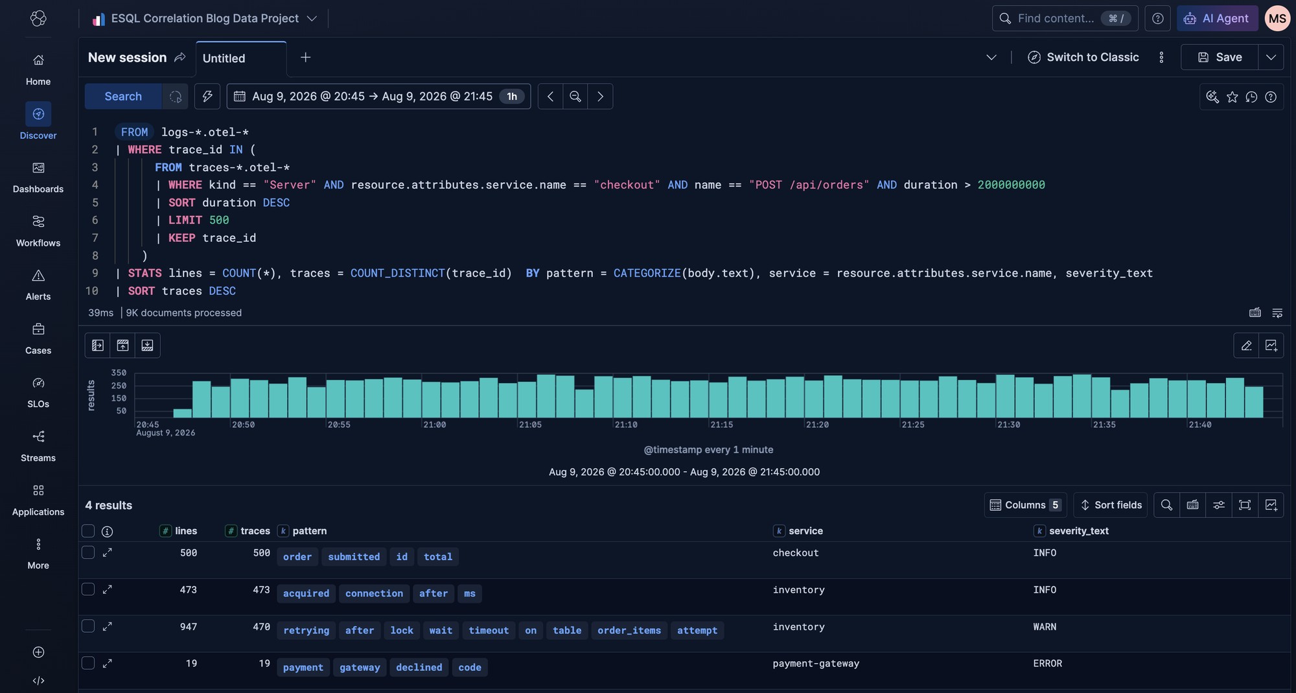The height and width of the screenshot is (693, 1296).
Task: Run the query with Search button
Action: pyautogui.click(x=123, y=97)
